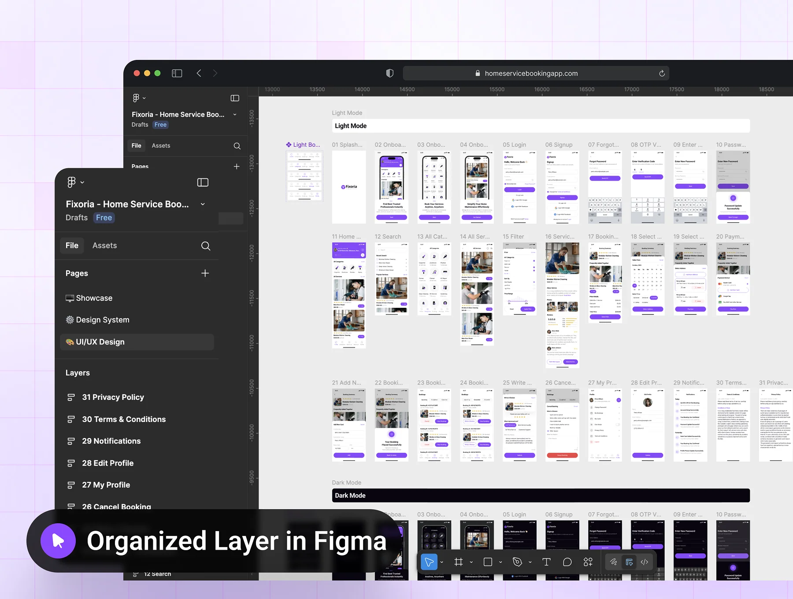Switch to Assets tab in back window

161,146
